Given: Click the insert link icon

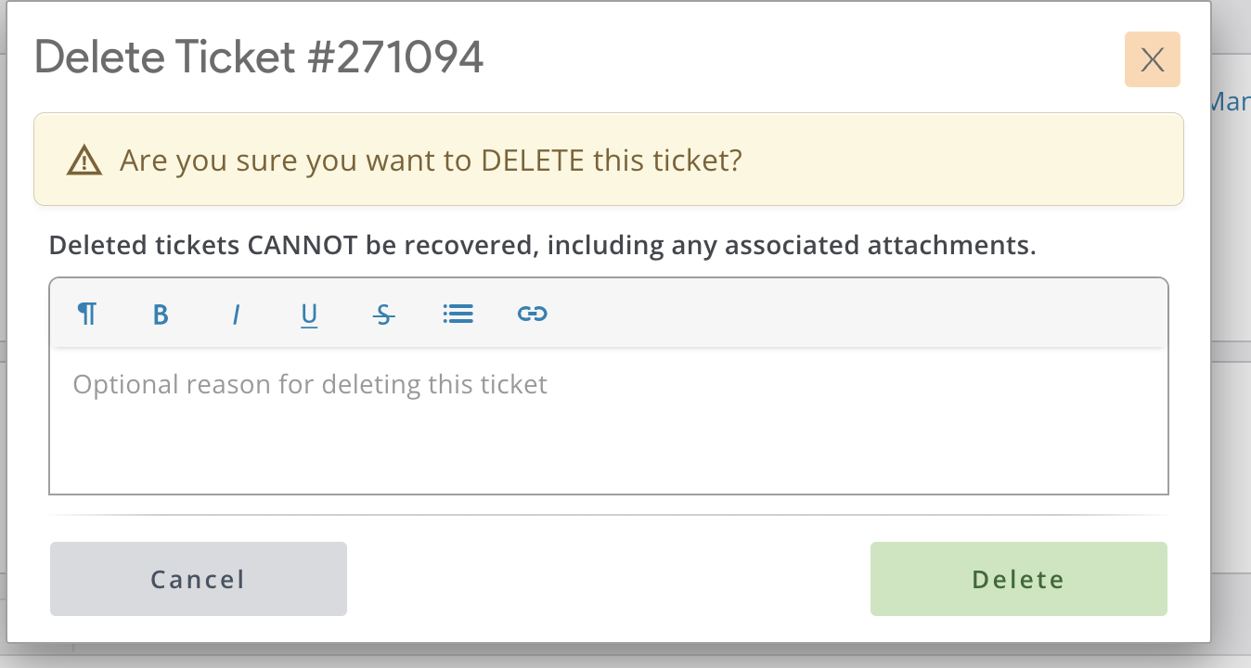Looking at the screenshot, I should click(532, 315).
